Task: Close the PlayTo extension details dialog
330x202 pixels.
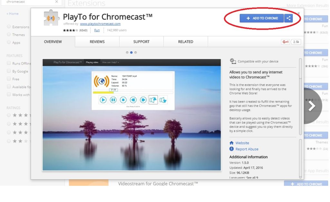Action: coord(298,13)
